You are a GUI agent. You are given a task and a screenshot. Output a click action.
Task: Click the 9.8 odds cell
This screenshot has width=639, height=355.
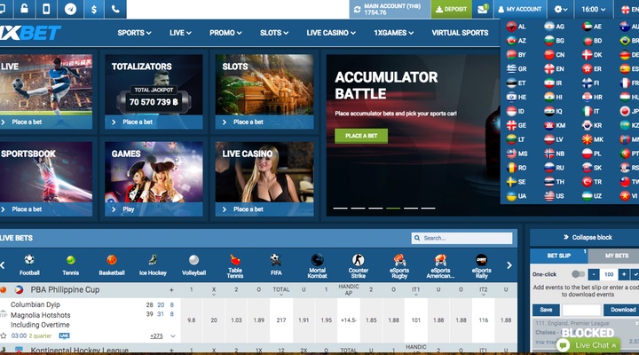(x=191, y=320)
